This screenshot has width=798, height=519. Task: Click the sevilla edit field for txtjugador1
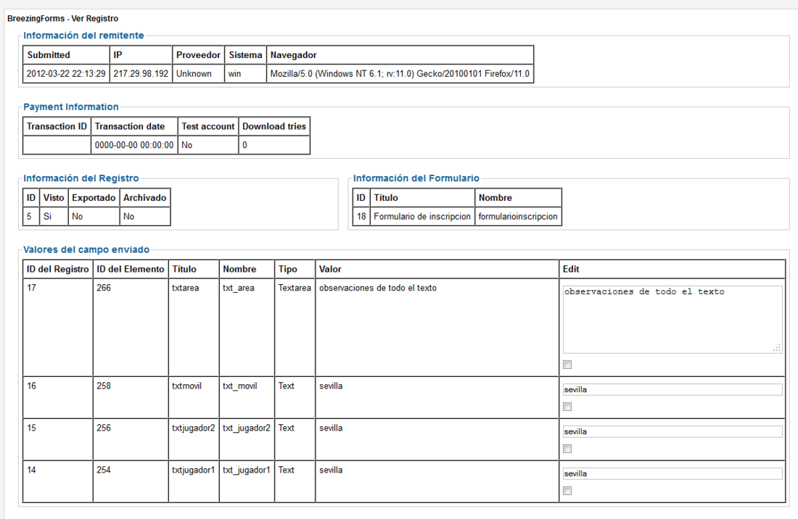672,473
